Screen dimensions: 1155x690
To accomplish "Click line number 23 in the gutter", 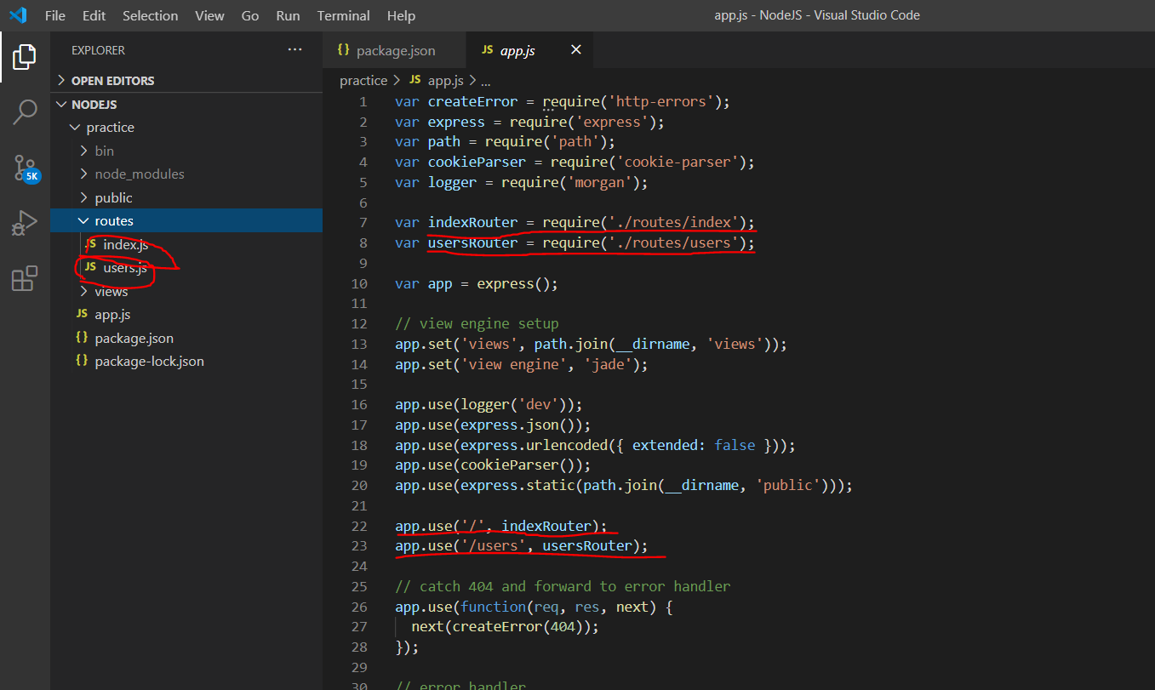I will [x=359, y=546].
